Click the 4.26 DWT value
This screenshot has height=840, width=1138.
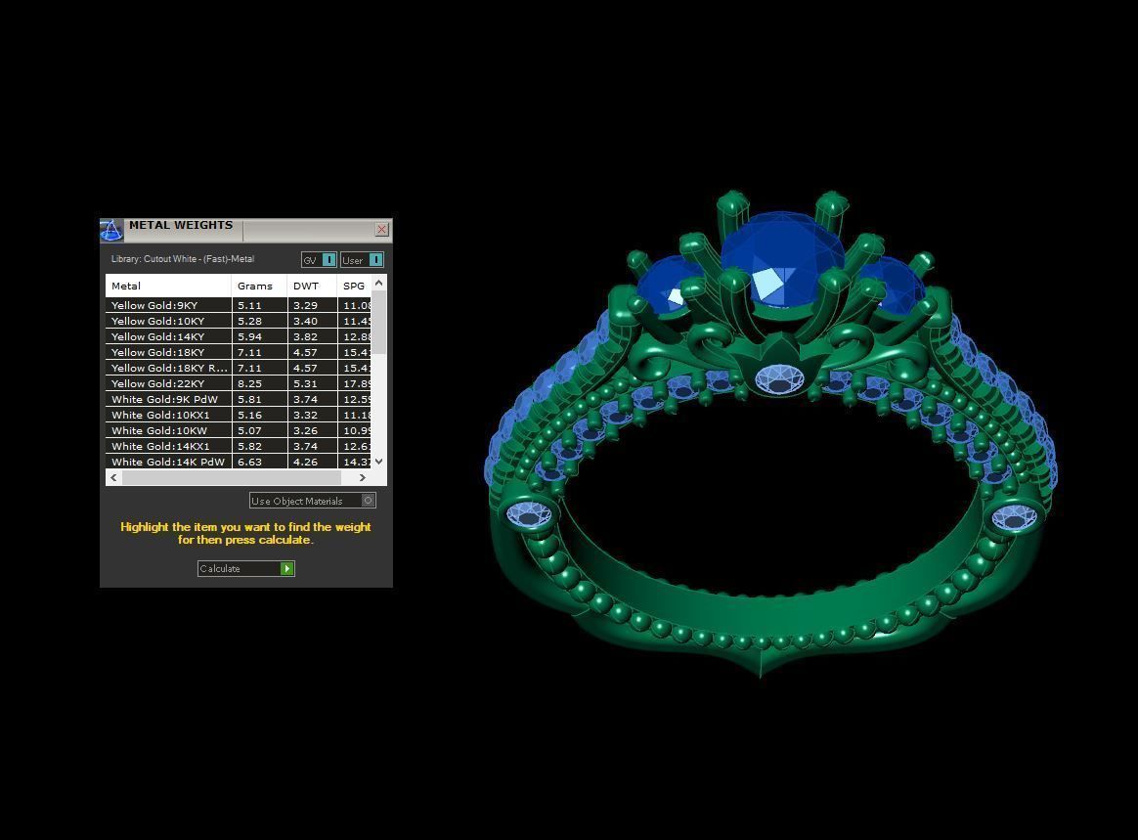[x=305, y=461]
